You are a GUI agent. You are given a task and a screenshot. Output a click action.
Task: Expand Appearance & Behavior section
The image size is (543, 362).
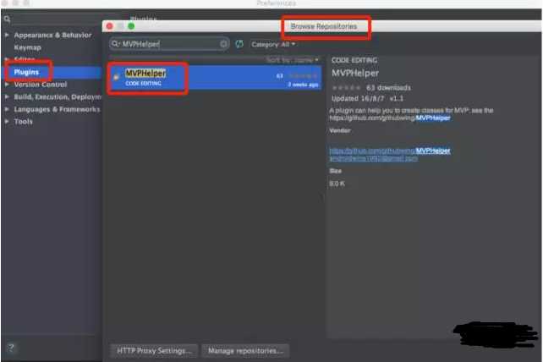point(7,35)
